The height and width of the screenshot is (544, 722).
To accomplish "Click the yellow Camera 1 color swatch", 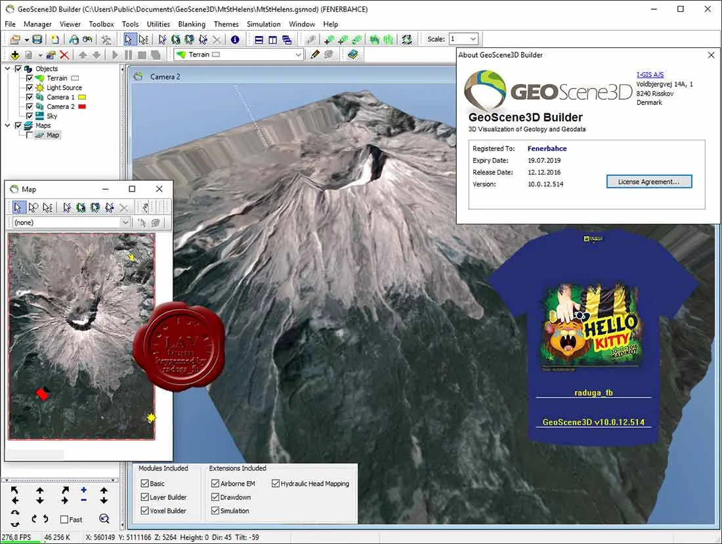I will [x=82, y=97].
